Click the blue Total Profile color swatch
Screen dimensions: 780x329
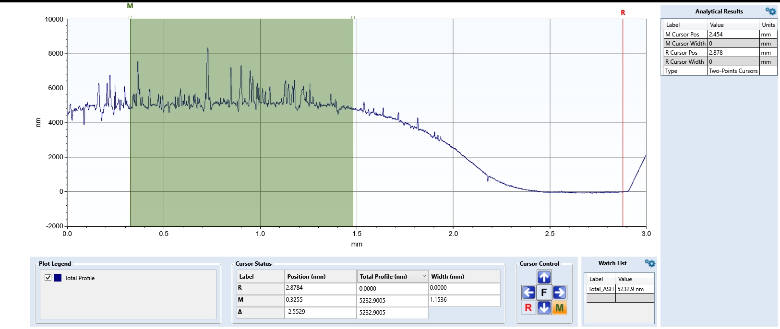click(x=58, y=278)
